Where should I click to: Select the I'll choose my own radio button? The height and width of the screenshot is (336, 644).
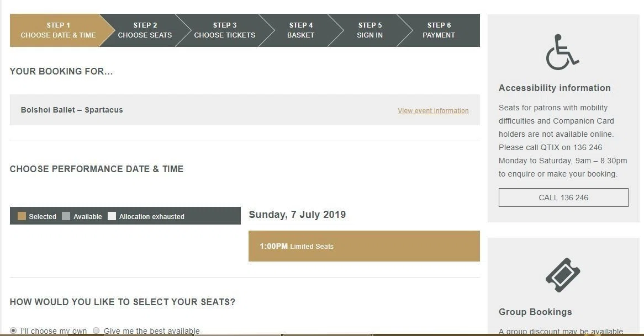coord(14,330)
